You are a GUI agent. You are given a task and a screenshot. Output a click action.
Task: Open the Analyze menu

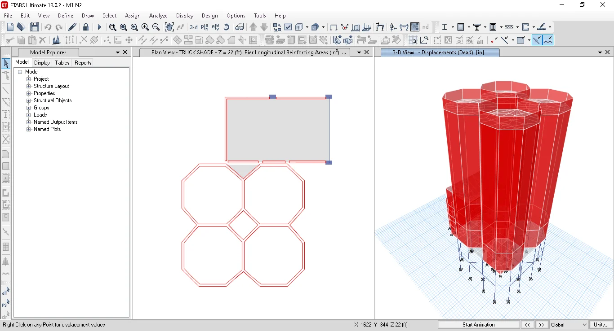coord(158,15)
